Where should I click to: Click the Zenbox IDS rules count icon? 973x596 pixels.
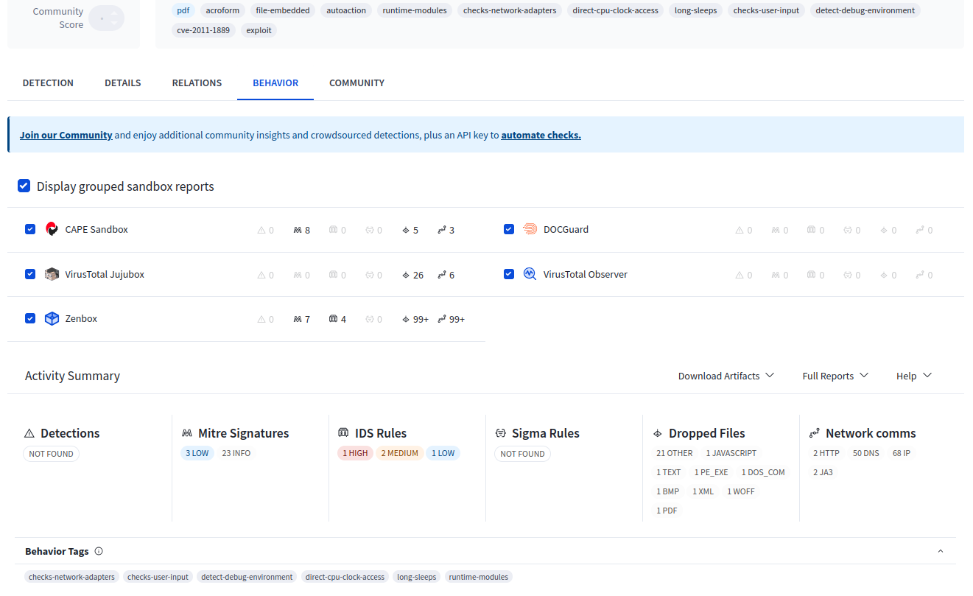pos(333,319)
